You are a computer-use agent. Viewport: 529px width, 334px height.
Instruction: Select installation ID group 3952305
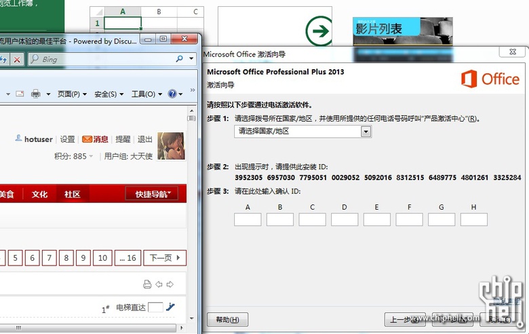[x=248, y=177]
